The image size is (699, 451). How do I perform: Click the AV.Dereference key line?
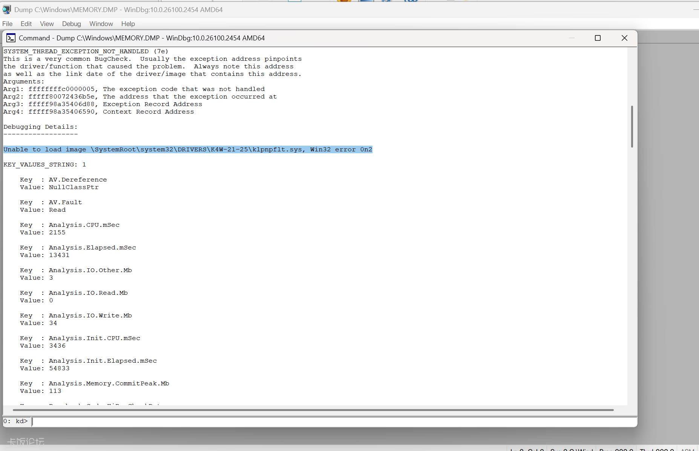click(63, 180)
